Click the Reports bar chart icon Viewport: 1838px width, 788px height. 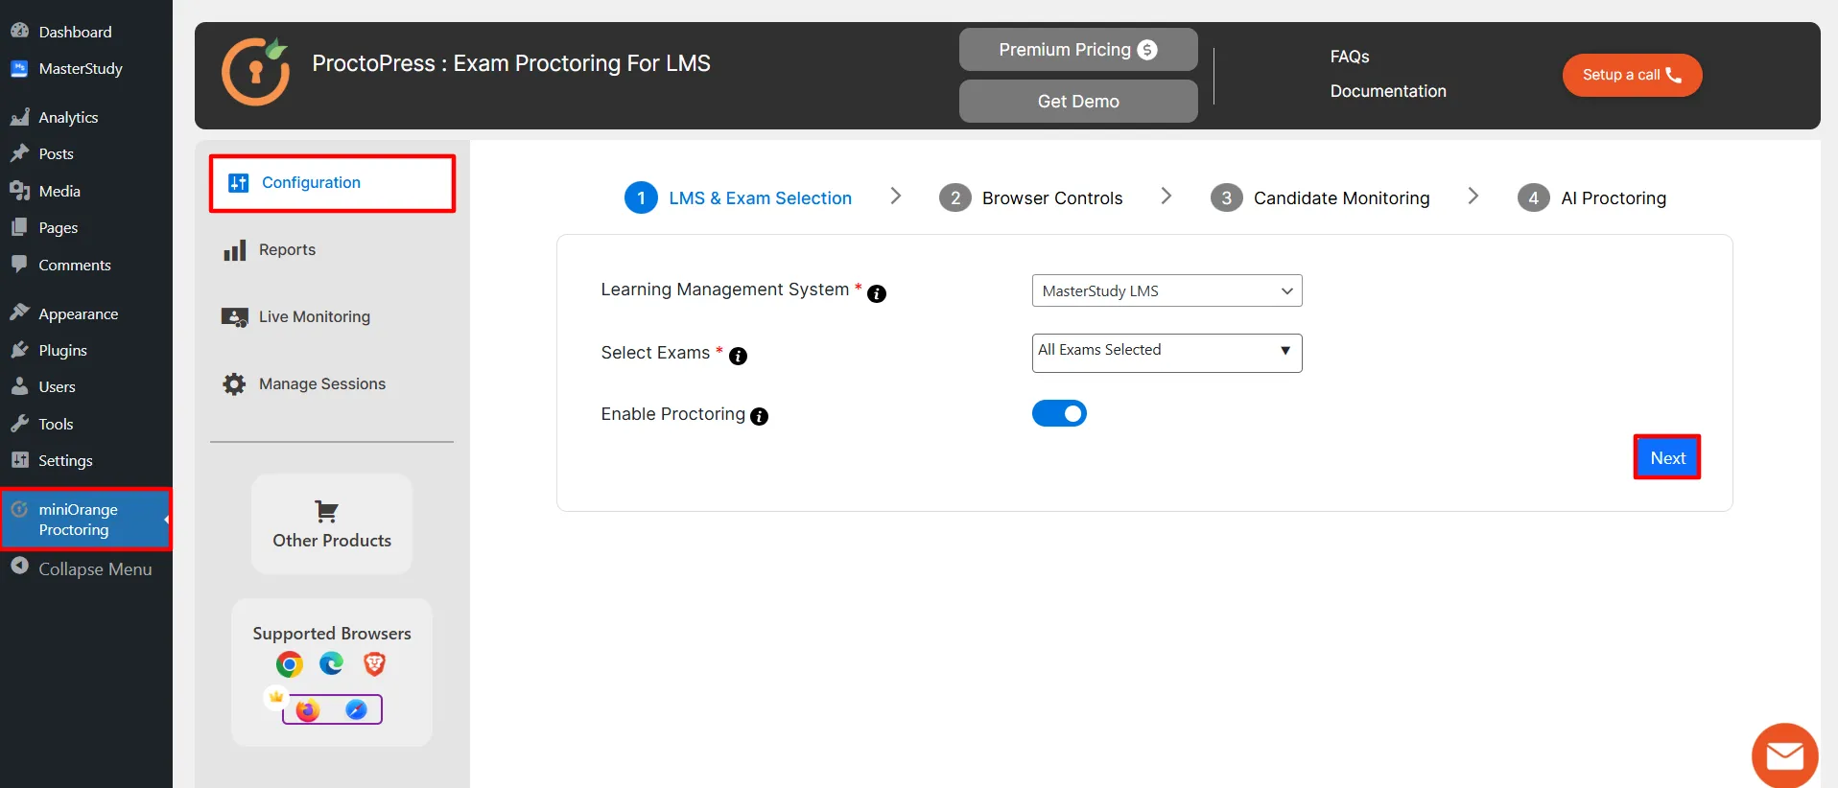point(235,250)
